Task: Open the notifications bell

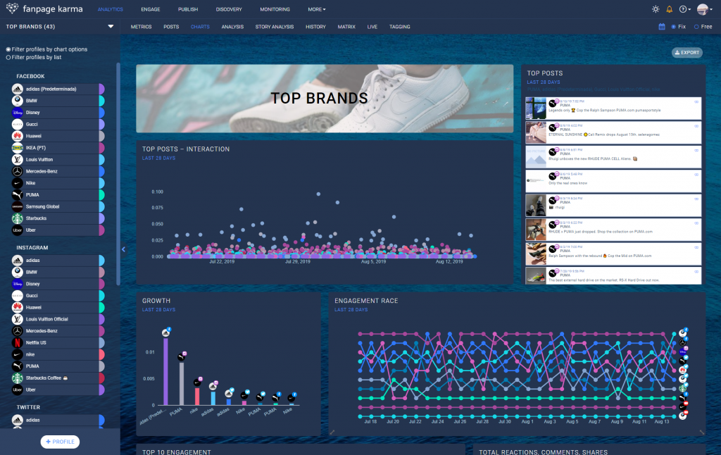Action: [x=669, y=9]
